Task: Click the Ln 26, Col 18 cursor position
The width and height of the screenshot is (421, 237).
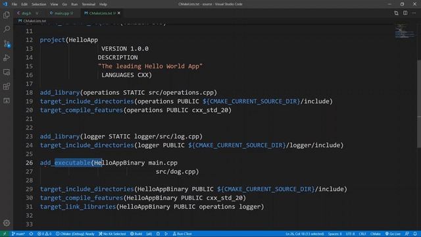Action: coord(305,234)
